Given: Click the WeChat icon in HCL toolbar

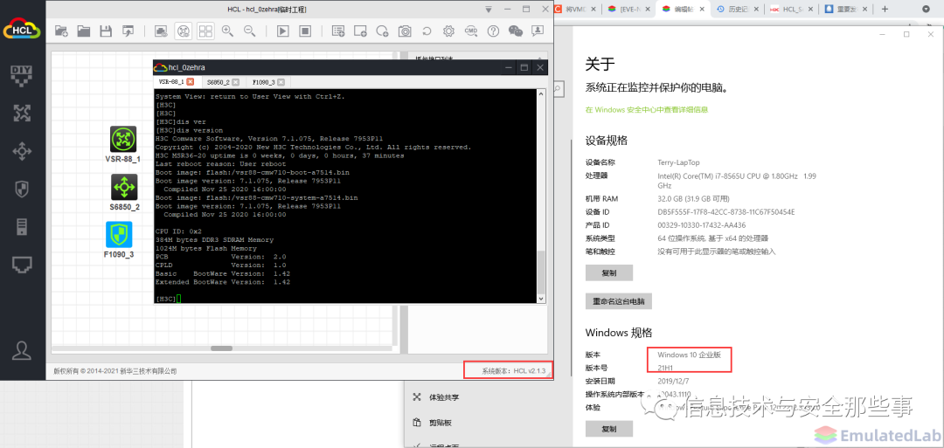Looking at the screenshot, I should (x=516, y=31).
